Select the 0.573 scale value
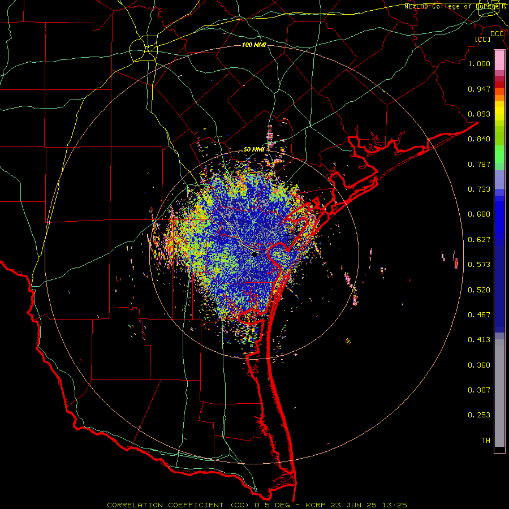This screenshot has height=509, width=509. [x=479, y=265]
